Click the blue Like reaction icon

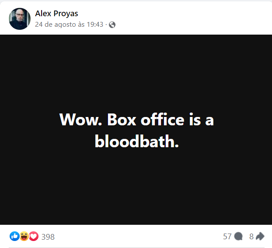coord(14,237)
